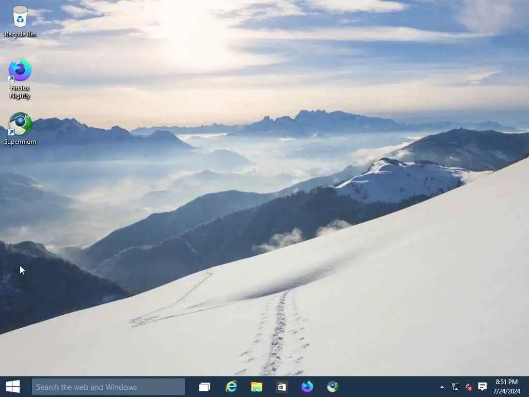This screenshot has height=397, width=529.
Task: Open the muted volume tray icon
Action: pos(469,387)
